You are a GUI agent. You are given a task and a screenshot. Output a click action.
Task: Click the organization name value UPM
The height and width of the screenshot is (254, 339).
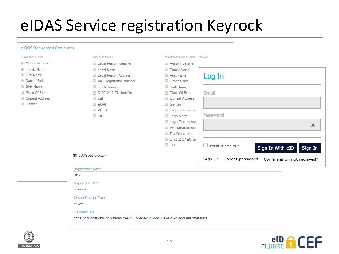point(77,175)
